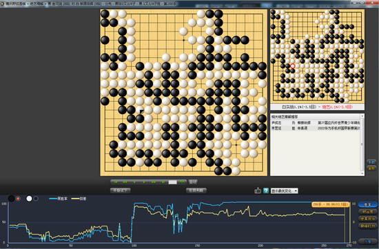This screenshot has width=379, height=249.
Task: Toggle the 自动 auto-play button
Action: pyautogui.click(x=193, y=182)
